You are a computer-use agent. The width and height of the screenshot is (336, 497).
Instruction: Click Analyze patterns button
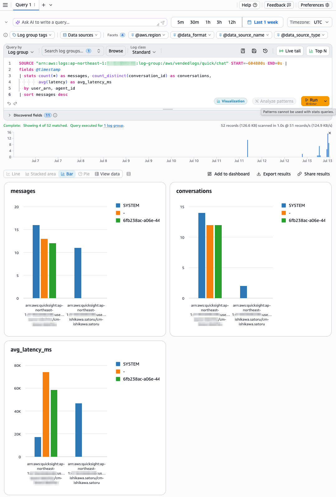(x=274, y=101)
